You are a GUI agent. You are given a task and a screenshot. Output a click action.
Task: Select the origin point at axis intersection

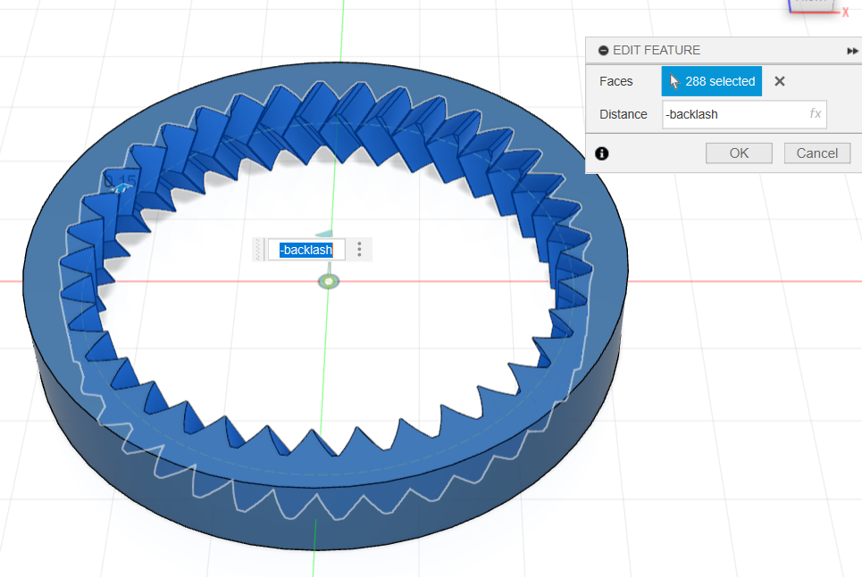point(329,282)
